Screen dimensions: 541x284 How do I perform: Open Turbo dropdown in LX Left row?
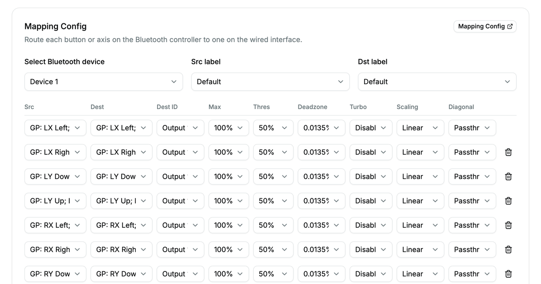pyautogui.click(x=371, y=128)
